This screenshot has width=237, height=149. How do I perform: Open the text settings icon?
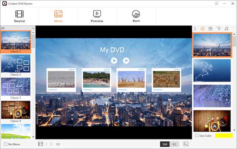tap(218, 28)
